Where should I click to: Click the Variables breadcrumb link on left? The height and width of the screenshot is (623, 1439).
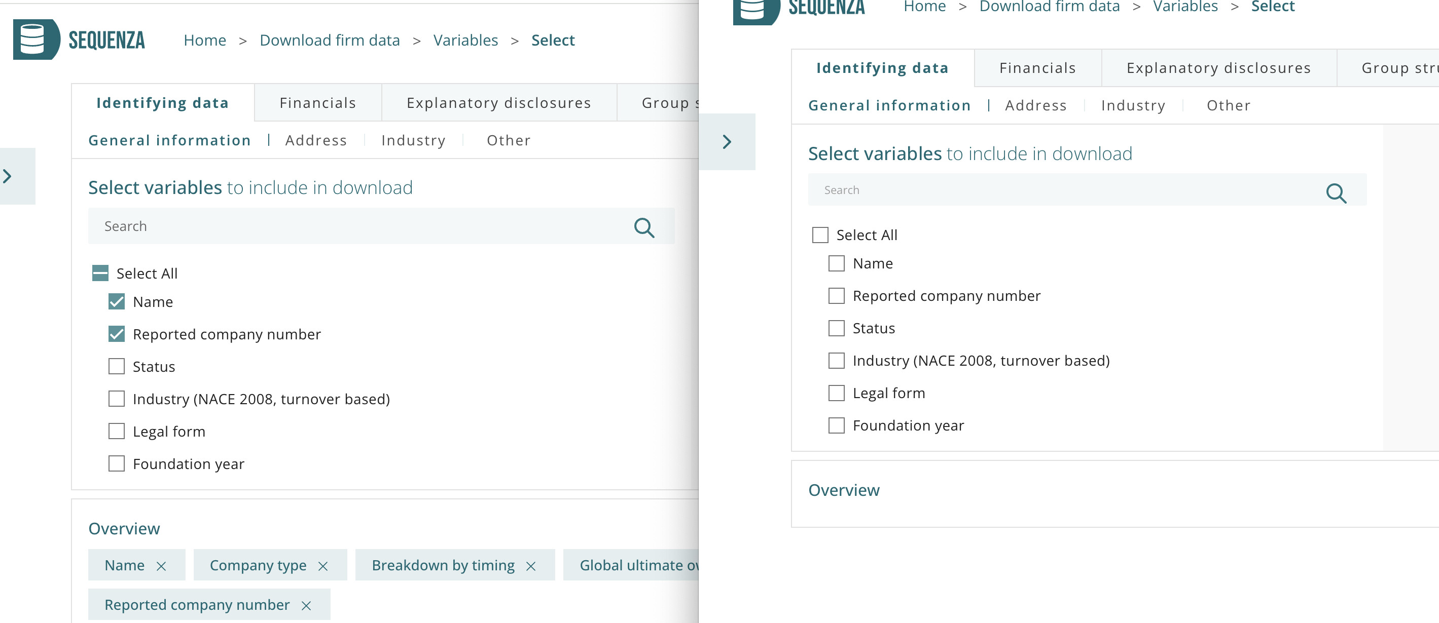point(465,40)
